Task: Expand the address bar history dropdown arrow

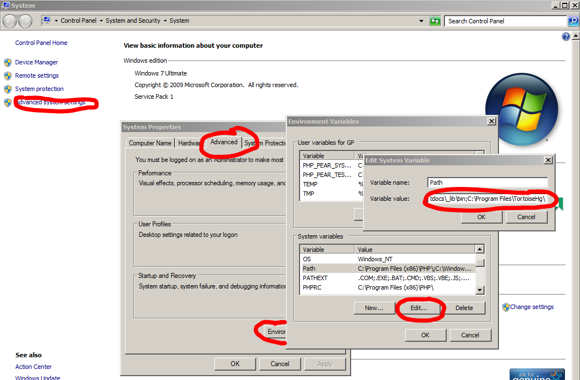Action: (422, 21)
